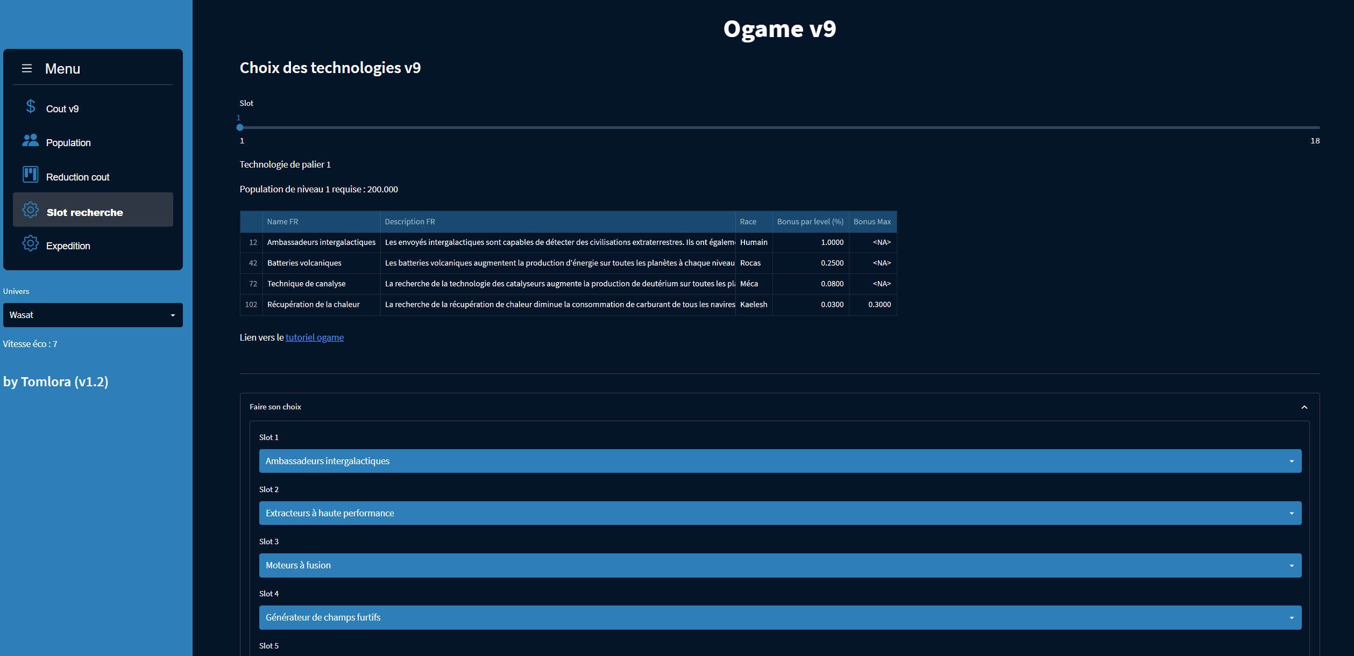Sort by Bonus par level (%) header

[811, 221]
